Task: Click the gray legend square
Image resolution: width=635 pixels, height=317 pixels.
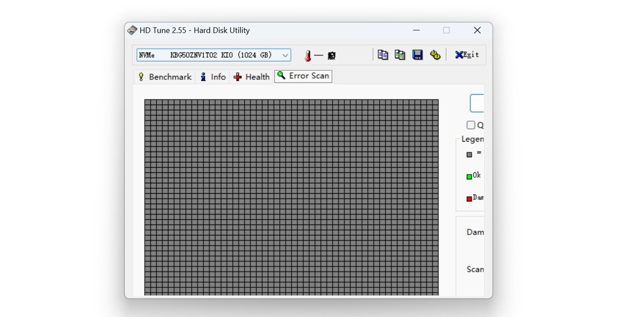Action: (x=469, y=155)
